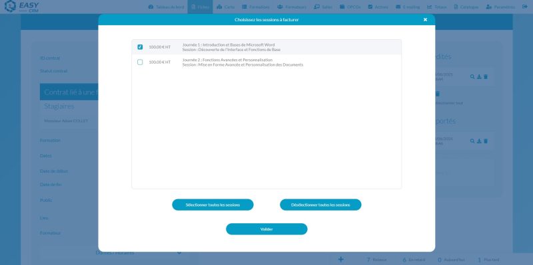Viewport: 533px width, 265px height.
Task: Click the 100,00 € HT price of Journée 2
Action: [x=160, y=62]
